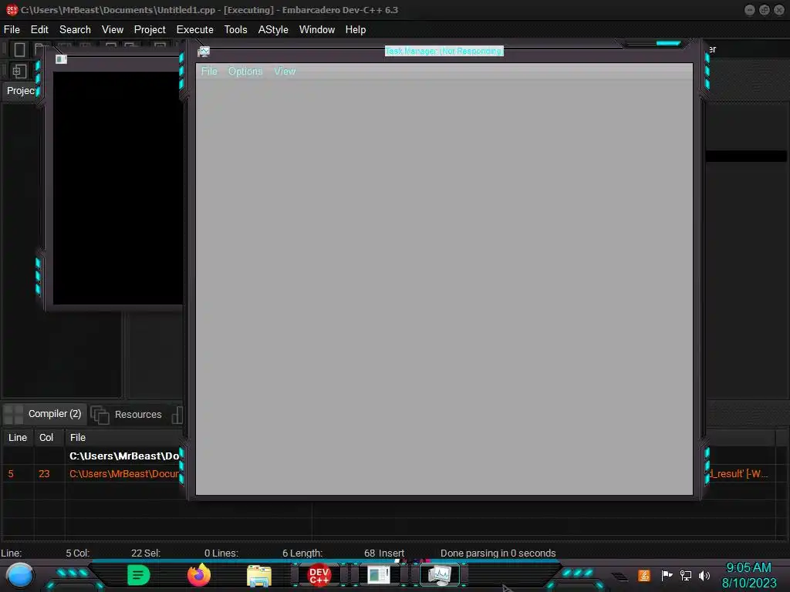Open the Help menu in Dev-C++

click(356, 30)
